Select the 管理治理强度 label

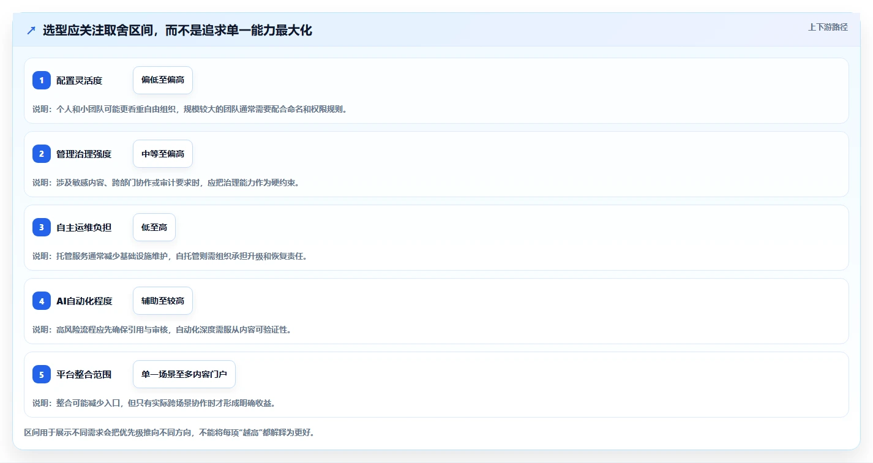click(x=84, y=154)
